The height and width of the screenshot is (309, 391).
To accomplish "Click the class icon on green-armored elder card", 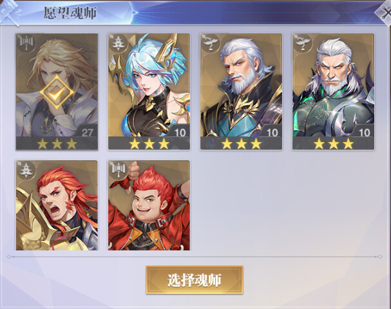I will (303, 43).
